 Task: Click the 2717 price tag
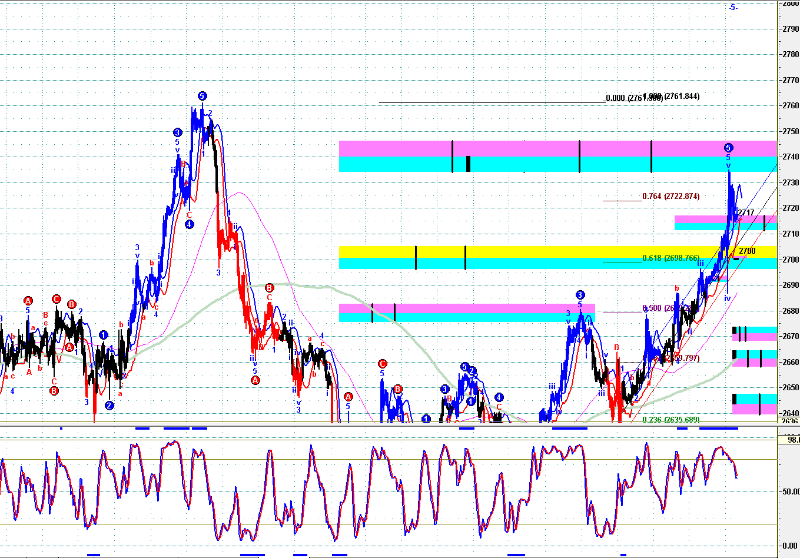(x=746, y=212)
